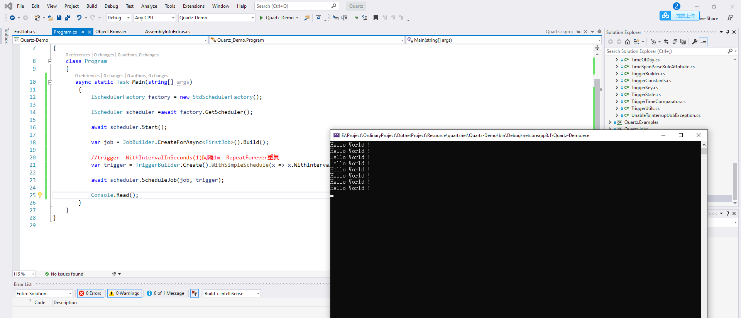Click the No issues found status indicator
This screenshot has width=741, height=318.
coord(64,274)
